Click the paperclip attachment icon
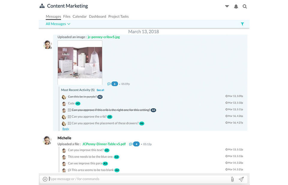 tap(232, 179)
